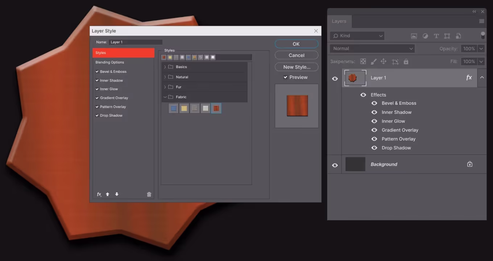Open the Normal blend mode dropdown
This screenshot has width=493, height=261.
pyautogui.click(x=372, y=49)
